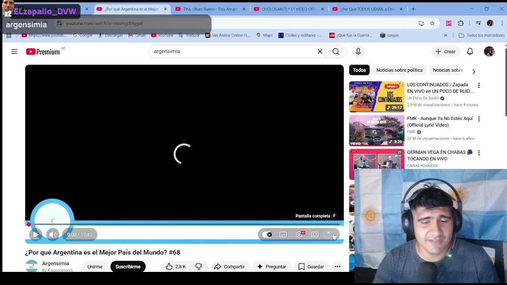Click the Preguntar button

point(271,266)
